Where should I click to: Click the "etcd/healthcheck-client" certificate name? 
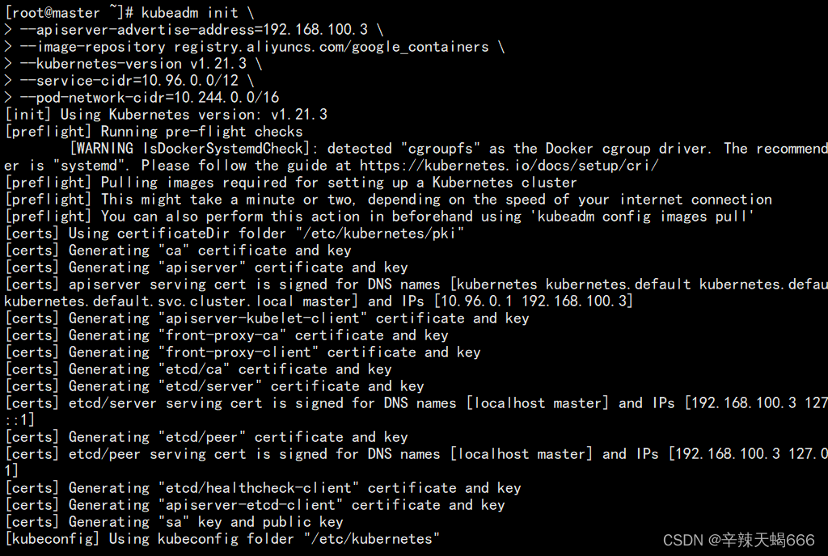pos(259,488)
